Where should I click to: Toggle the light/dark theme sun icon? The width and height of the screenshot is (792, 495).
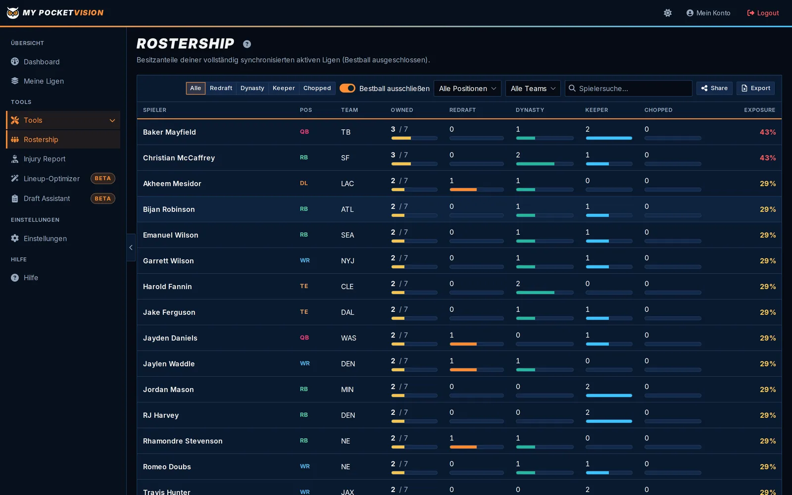point(668,13)
